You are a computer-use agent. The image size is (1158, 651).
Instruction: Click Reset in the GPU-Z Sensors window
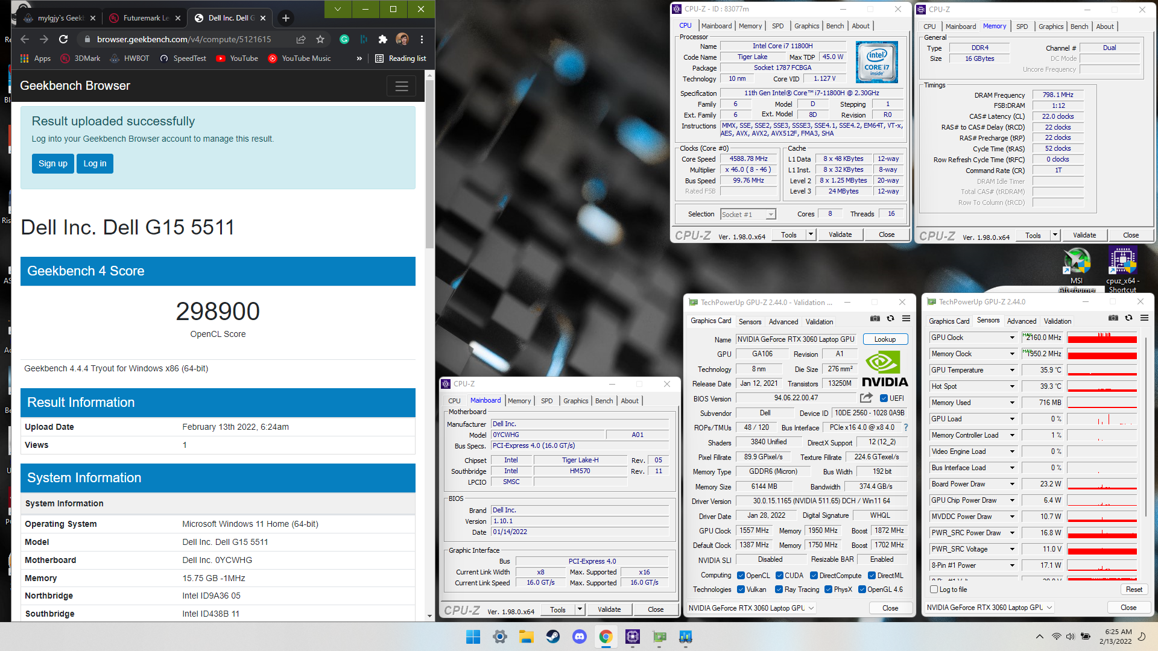[1134, 590]
